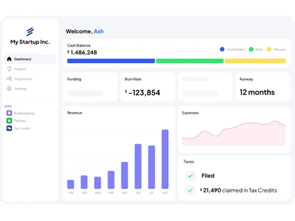Click the blue Chase Bank legend dot
This screenshot has width=295, height=221.
pyautogui.click(x=222, y=50)
